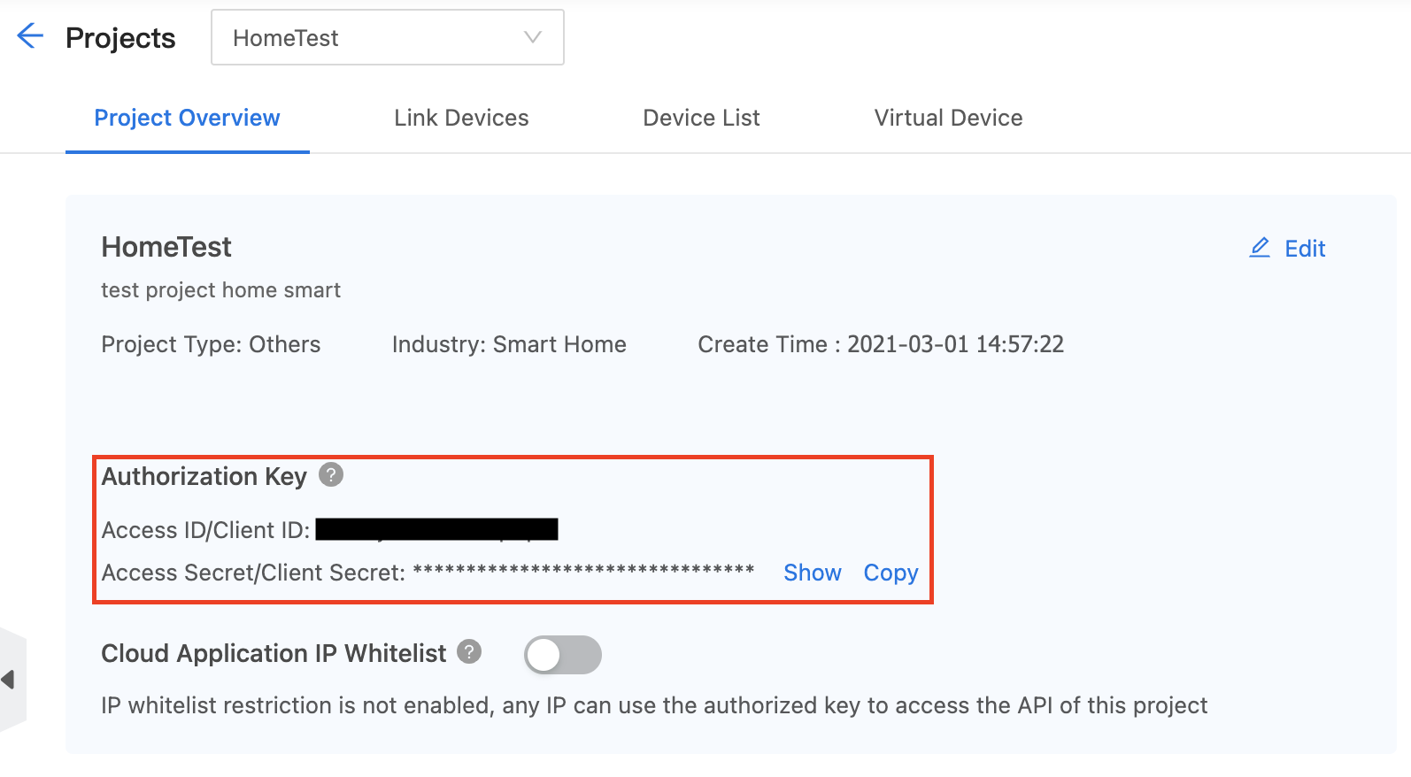This screenshot has height=777, width=1411.
Task: Click the 'Industry: Smart Home' text
Action: click(x=509, y=344)
